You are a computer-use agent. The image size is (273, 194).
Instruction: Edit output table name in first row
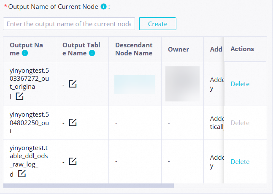click(x=73, y=84)
